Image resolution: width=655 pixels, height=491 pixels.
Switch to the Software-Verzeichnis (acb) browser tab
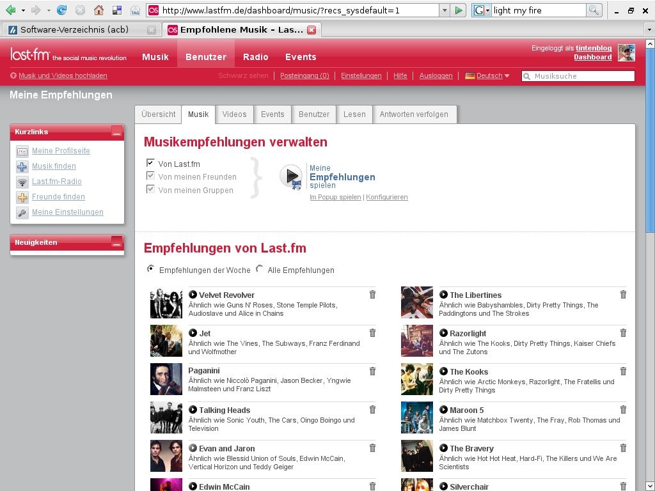74,29
